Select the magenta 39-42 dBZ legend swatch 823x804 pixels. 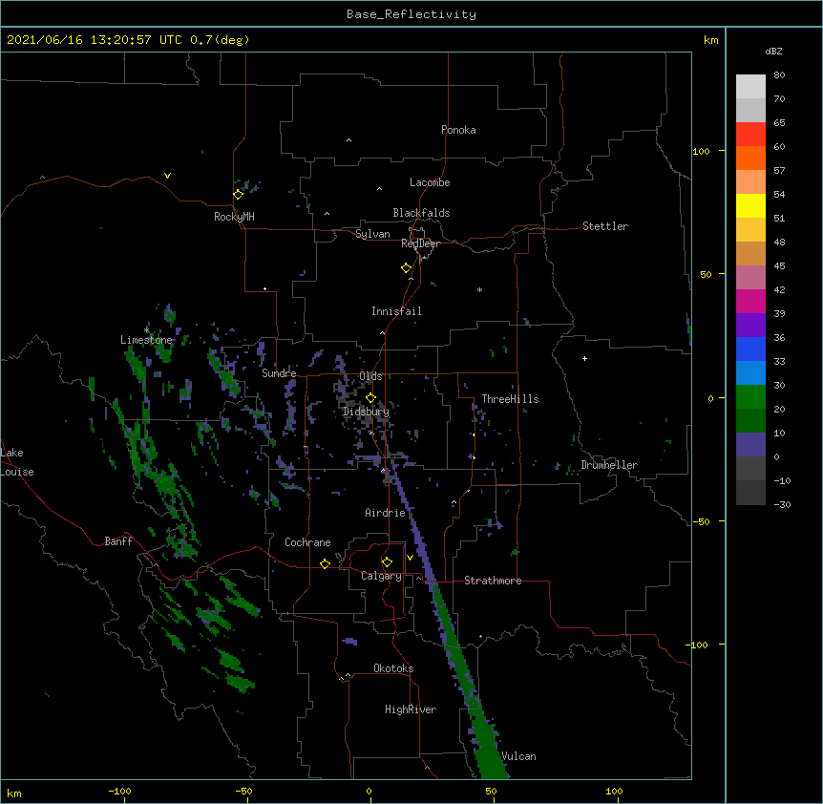[750, 301]
